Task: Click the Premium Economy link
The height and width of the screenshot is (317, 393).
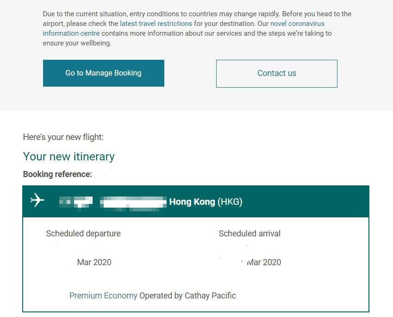Action: coord(103,295)
